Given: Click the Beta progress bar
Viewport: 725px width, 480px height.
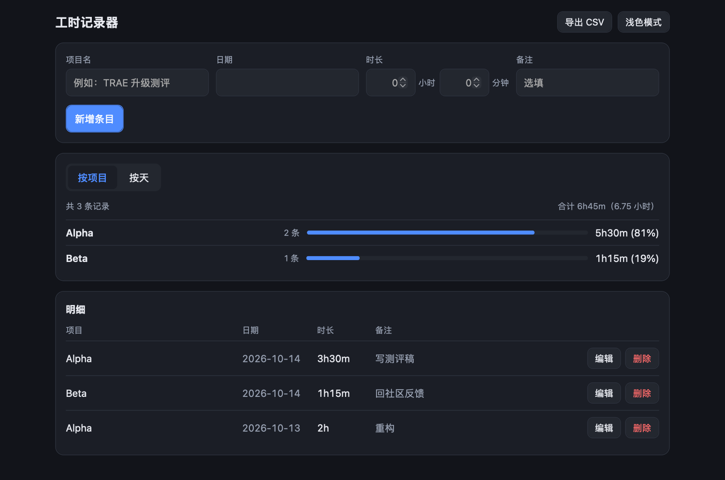Looking at the screenshot, I should tap(447, 258).
